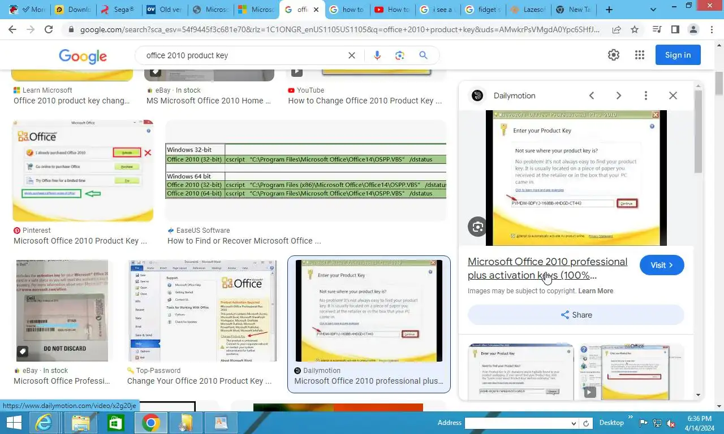This screenshot has width=724, height=434.
Task: Search inside image with lens overlay
Action: (x=478, y=227)
